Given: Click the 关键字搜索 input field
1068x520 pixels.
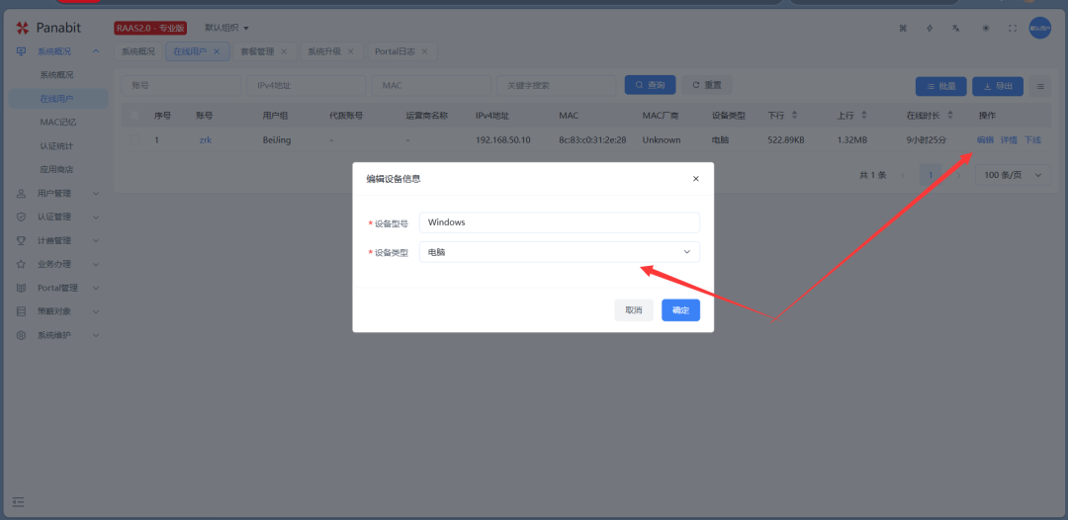Looking at the screenshot, I should point(557,86).
